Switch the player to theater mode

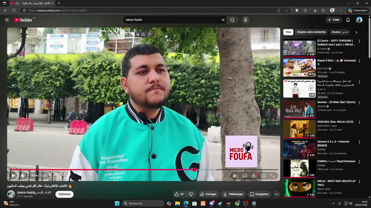pos(263,176)
